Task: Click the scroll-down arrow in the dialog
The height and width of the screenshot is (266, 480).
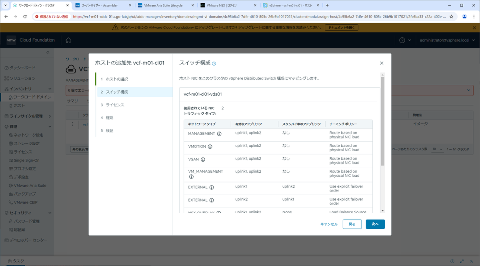Action: 382,211
